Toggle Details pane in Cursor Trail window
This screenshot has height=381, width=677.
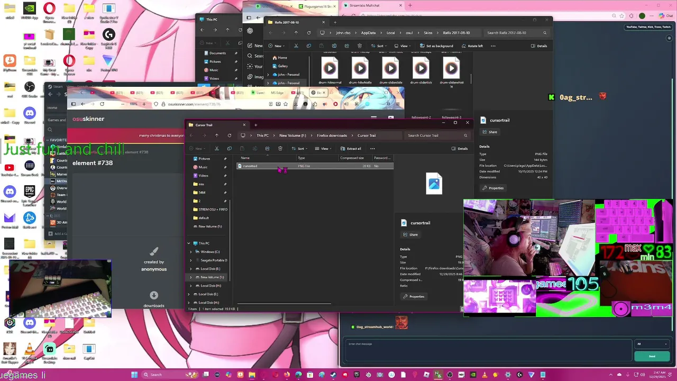coord(460,149)
